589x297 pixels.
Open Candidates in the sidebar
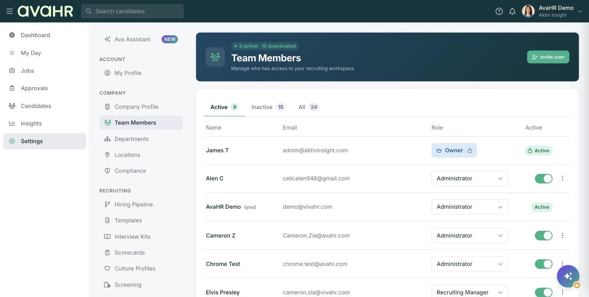(x=45, y=106)
